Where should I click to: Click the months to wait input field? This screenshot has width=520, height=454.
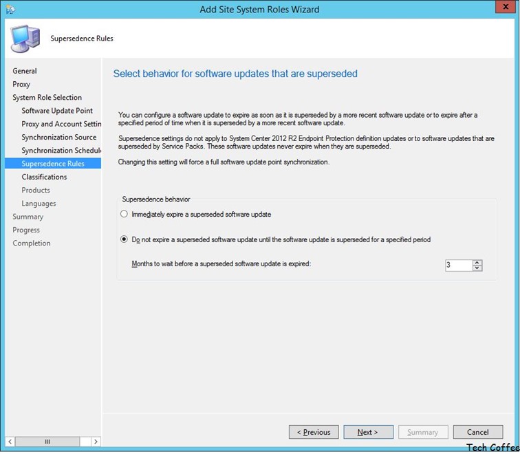459,266
